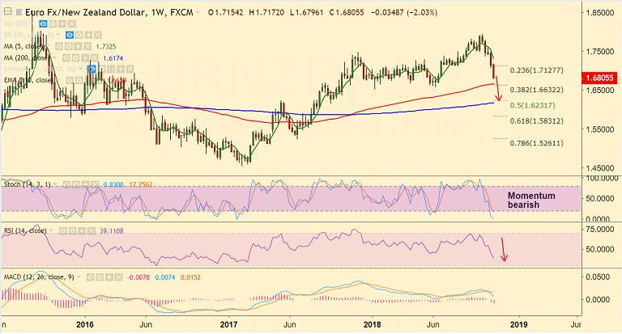Open settings gear for Vol (20) indicator
Screen dimensions: 622x334
[x=53, y=24]
